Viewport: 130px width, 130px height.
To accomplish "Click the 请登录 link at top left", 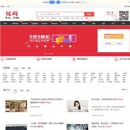I will [3, 6].
